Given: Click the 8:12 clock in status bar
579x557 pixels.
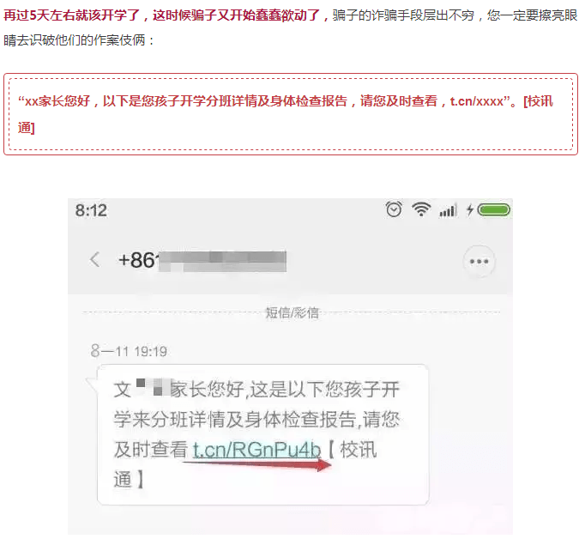Looking at the screenshot, I should [91, 210].
